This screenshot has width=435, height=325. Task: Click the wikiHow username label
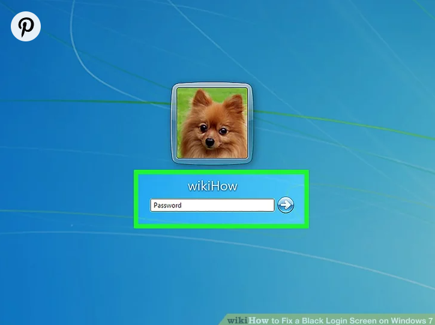212,186
